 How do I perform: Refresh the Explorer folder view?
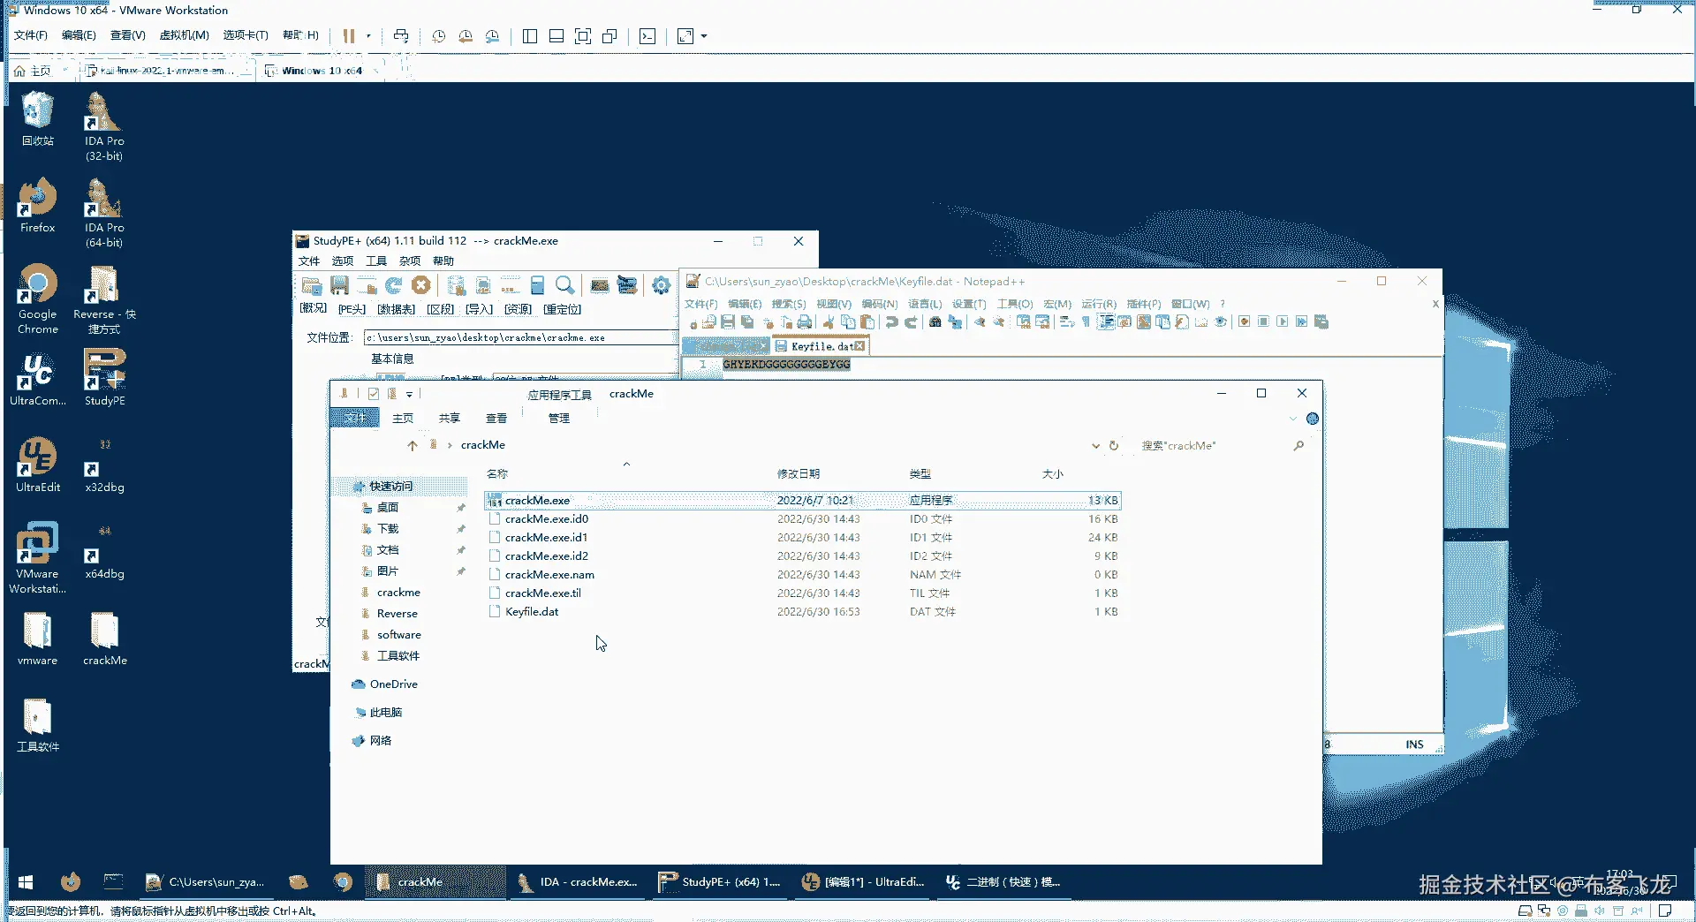1114,446
